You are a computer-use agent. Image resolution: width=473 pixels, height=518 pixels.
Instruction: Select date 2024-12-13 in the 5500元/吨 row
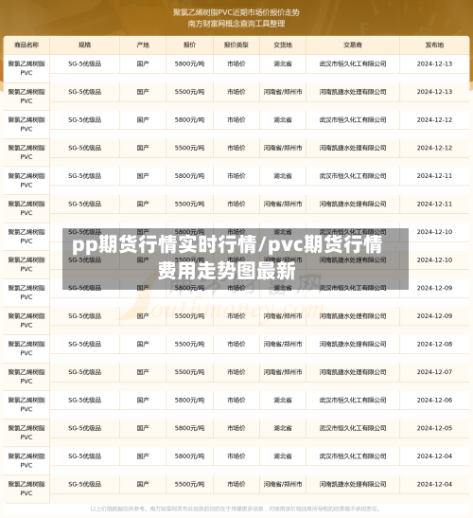click(434, 92)
